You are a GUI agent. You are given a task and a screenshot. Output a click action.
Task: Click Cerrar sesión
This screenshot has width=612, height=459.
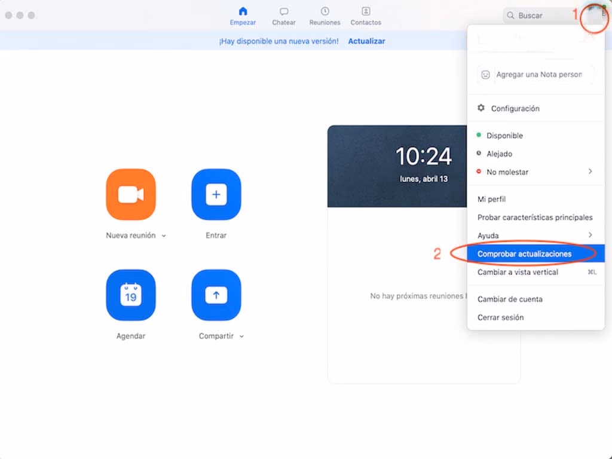click(x=535, y=317)
